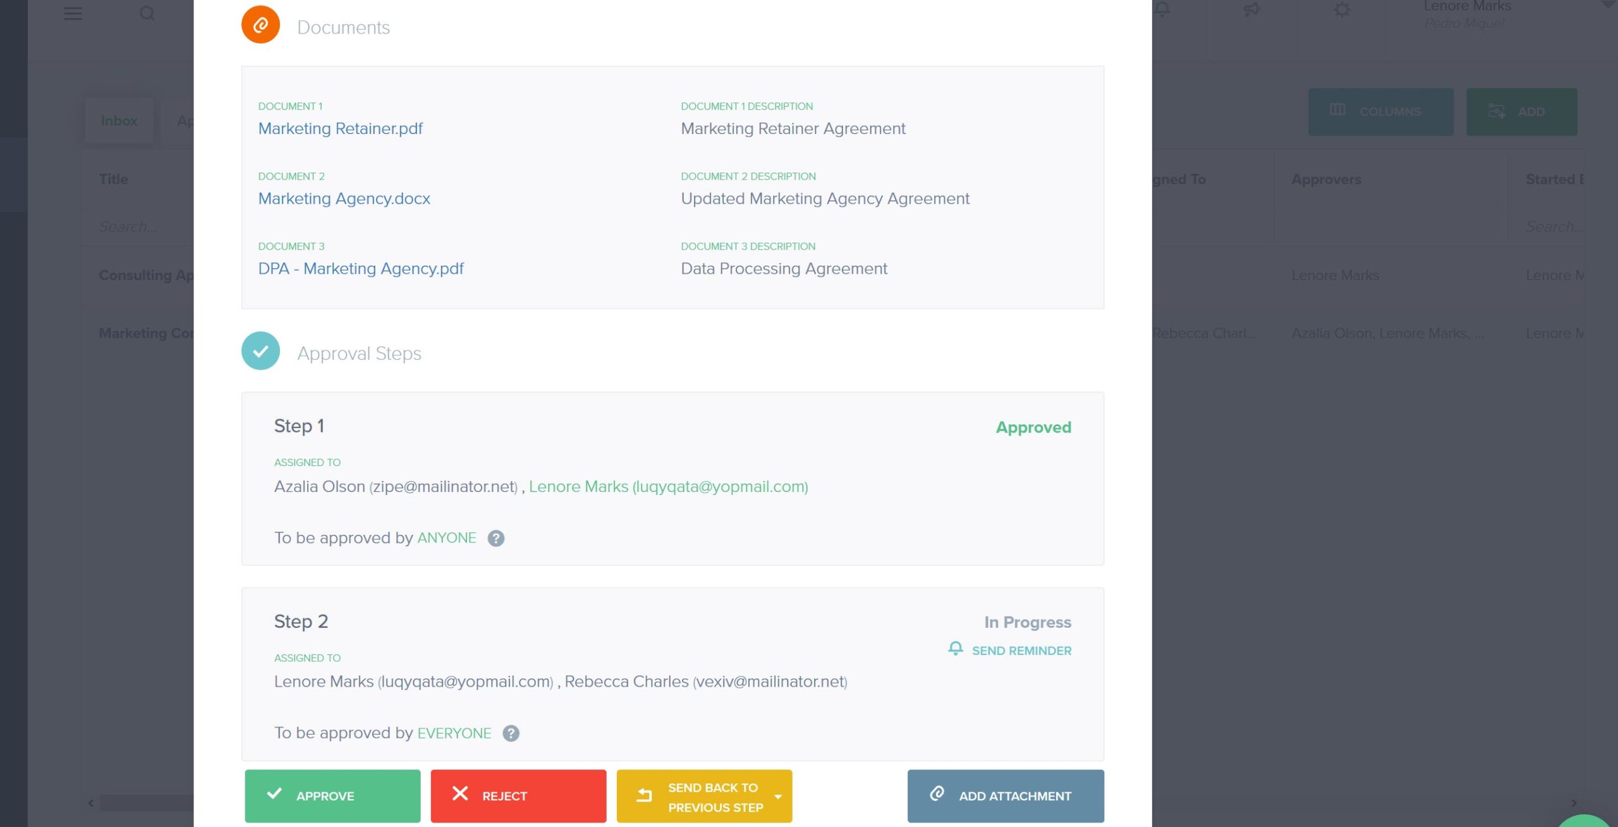Screen dimensions: 1618x827
Task: Click the teal Approval Steps checkmark icon
Action: tap(260, 351)
